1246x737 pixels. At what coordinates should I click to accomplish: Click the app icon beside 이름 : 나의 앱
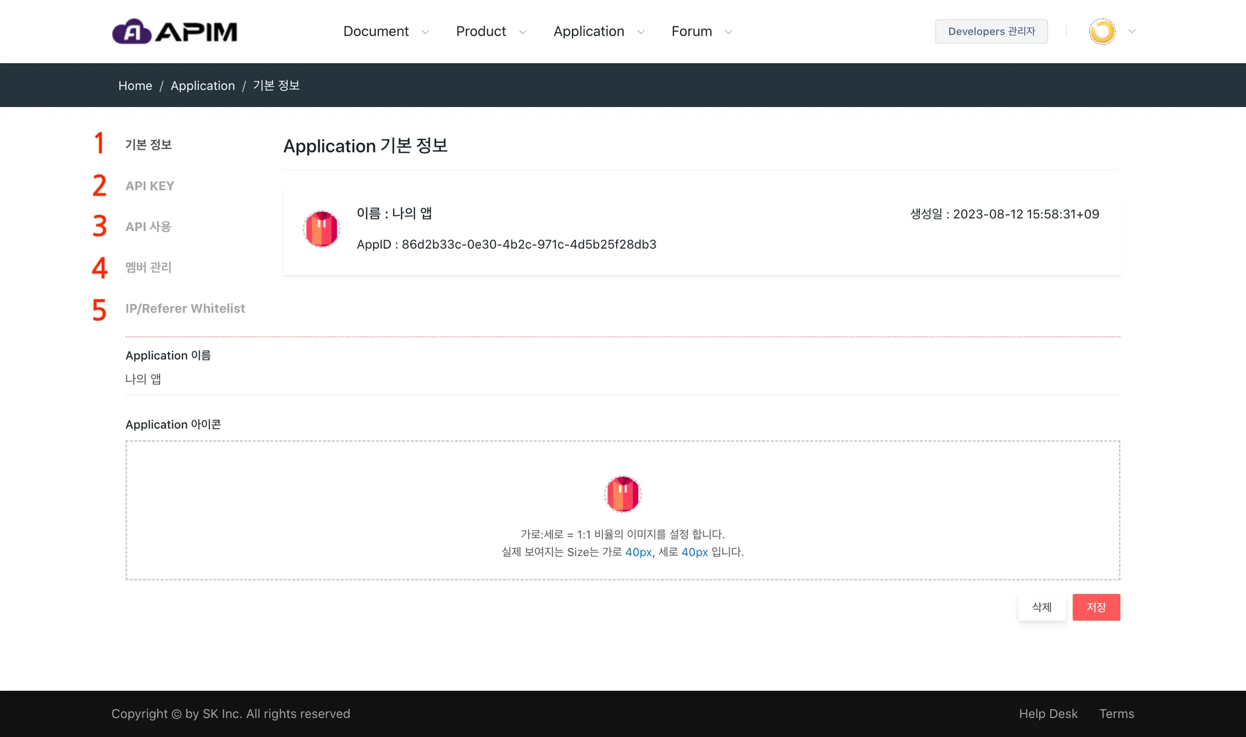pos(321,229)
